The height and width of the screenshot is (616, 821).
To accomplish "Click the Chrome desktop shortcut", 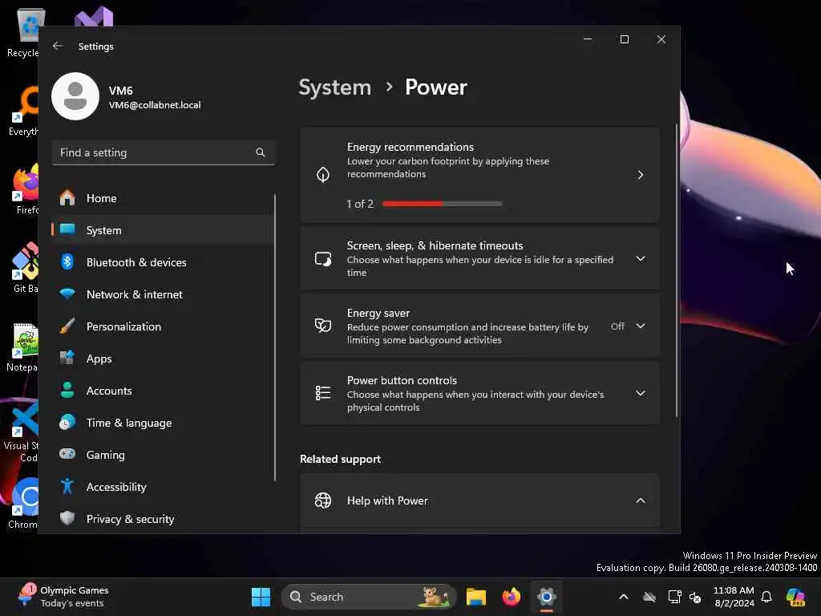I will click(x=25, y=504).
